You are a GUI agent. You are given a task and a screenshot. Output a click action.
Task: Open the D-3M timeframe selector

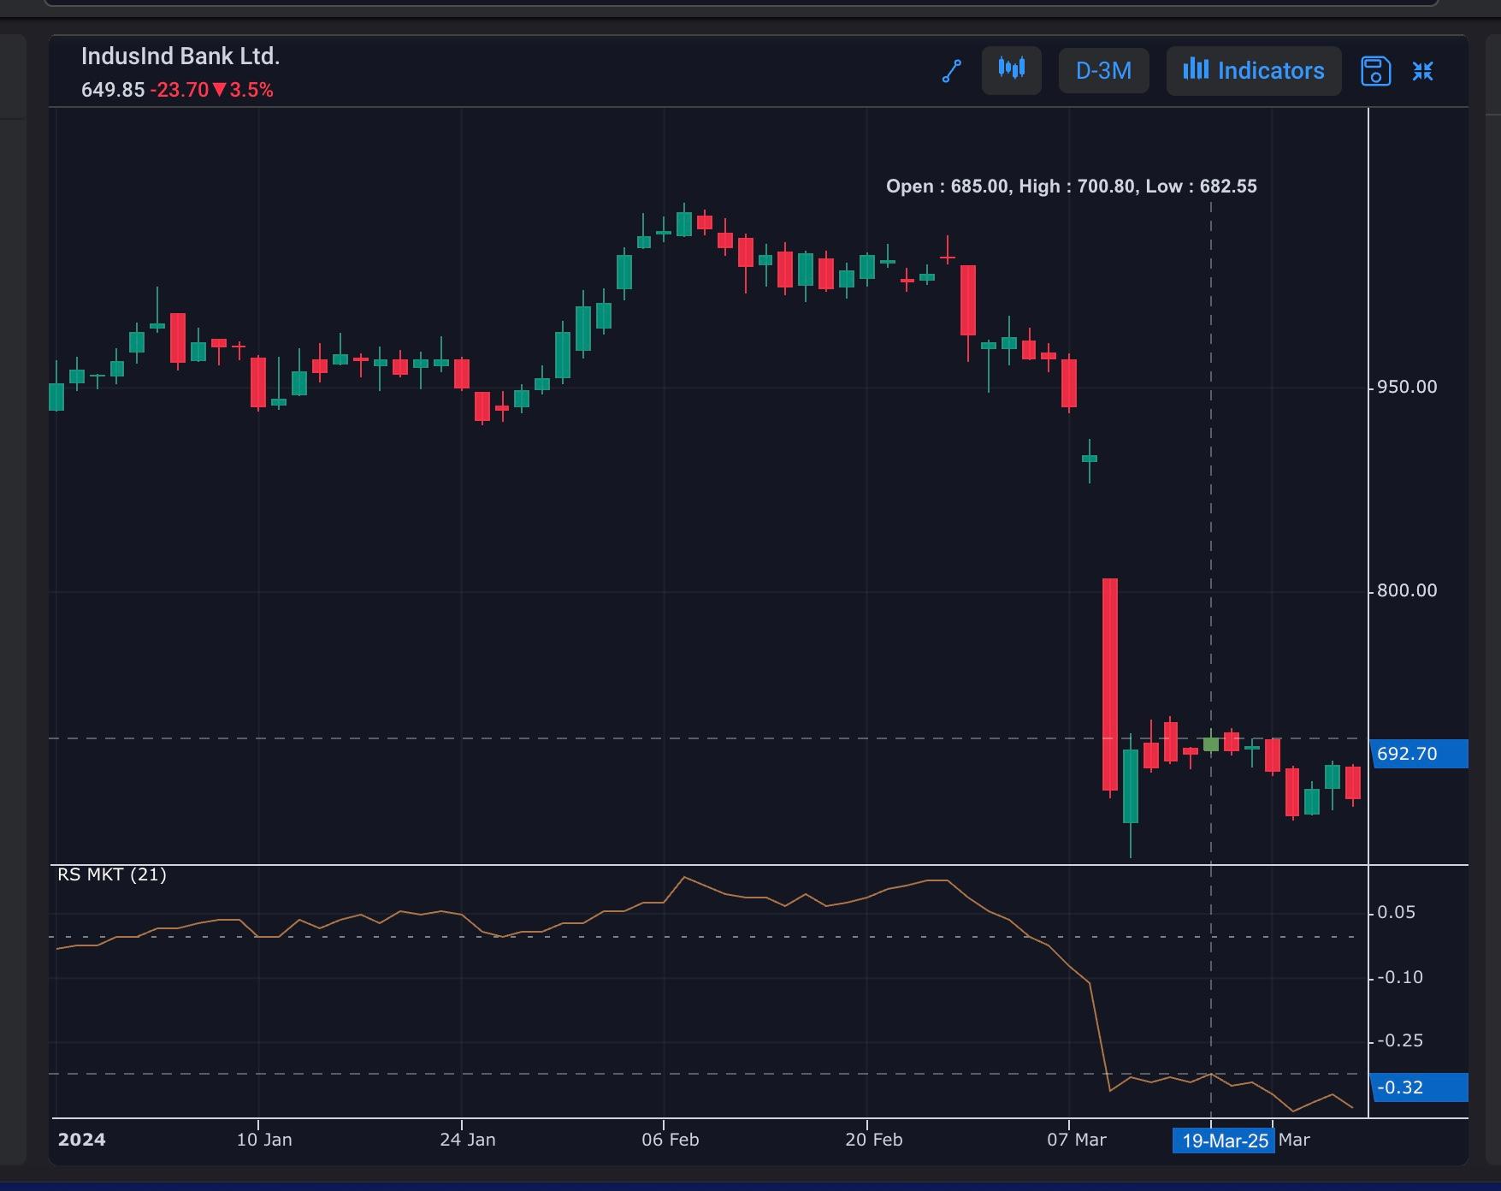click(x=1103, y=70)
